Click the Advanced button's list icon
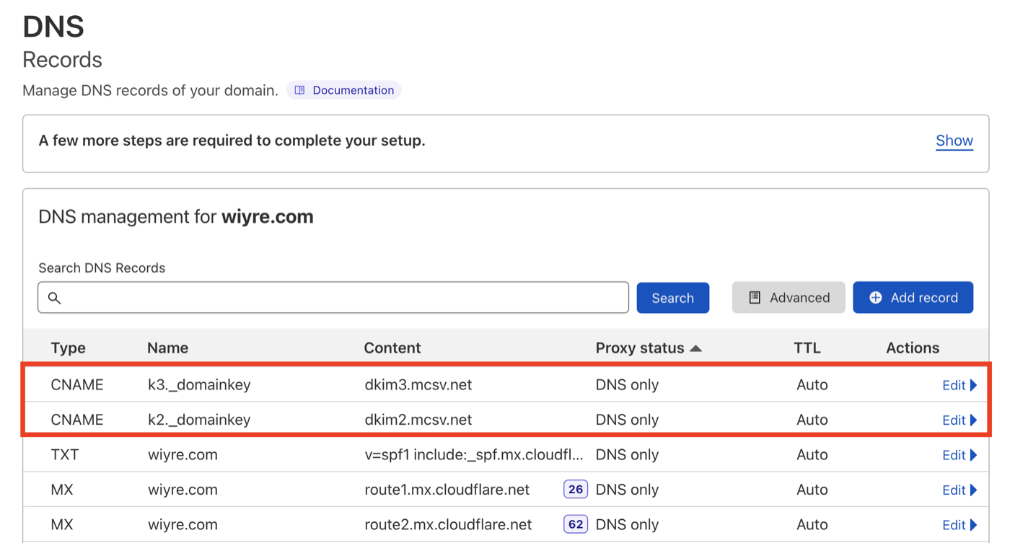This screenshot has height=543, width=1010. point(755,298)
